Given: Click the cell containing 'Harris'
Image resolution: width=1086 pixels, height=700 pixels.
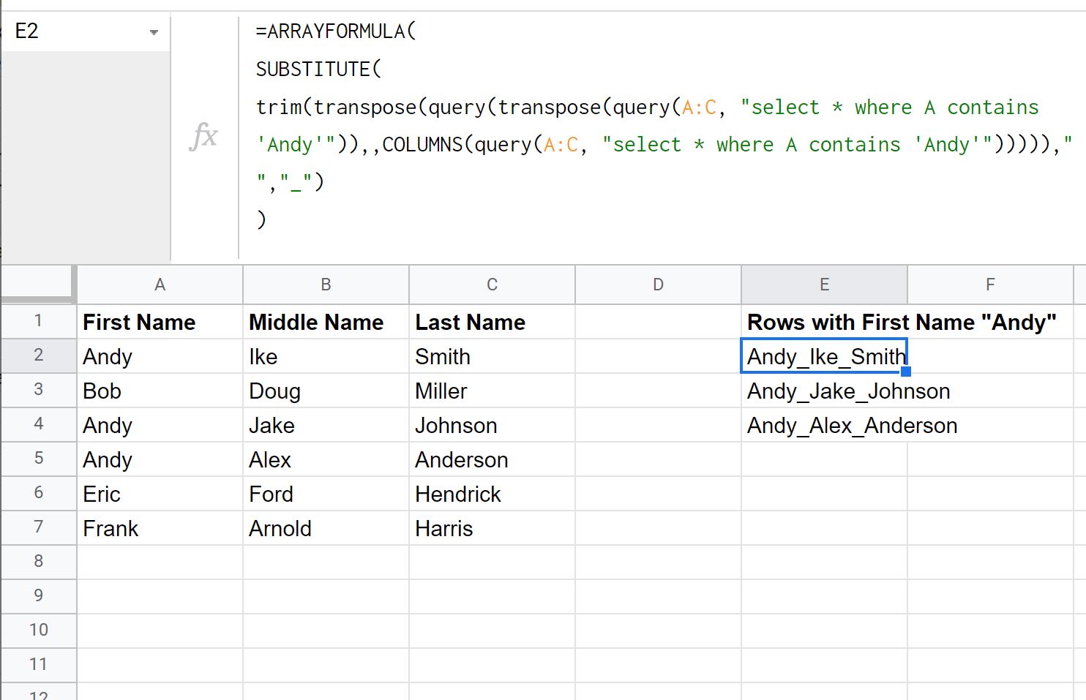Looking at the screenshot, I should click(492, 528).
